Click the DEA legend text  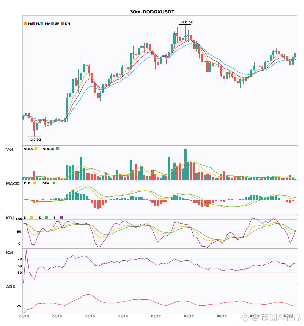[x=46, y=183]
